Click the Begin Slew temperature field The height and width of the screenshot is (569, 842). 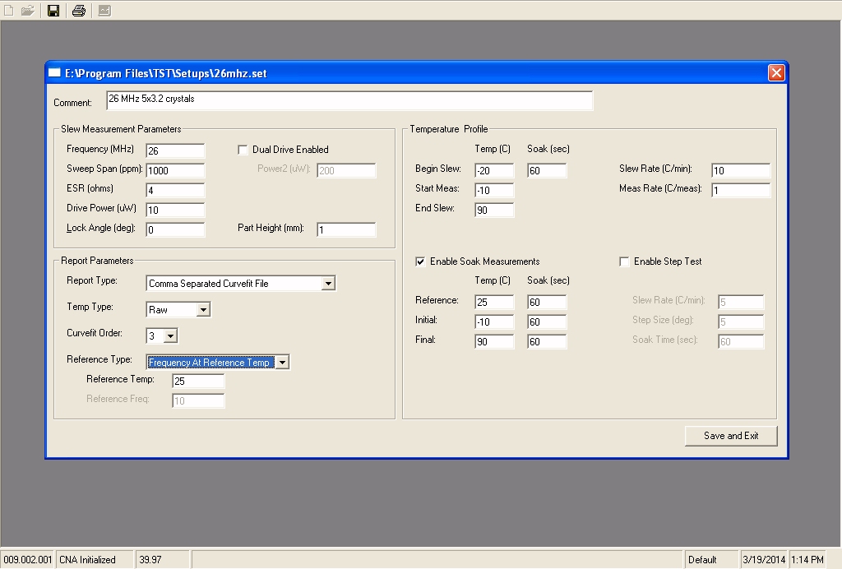(x=493, y=170)
